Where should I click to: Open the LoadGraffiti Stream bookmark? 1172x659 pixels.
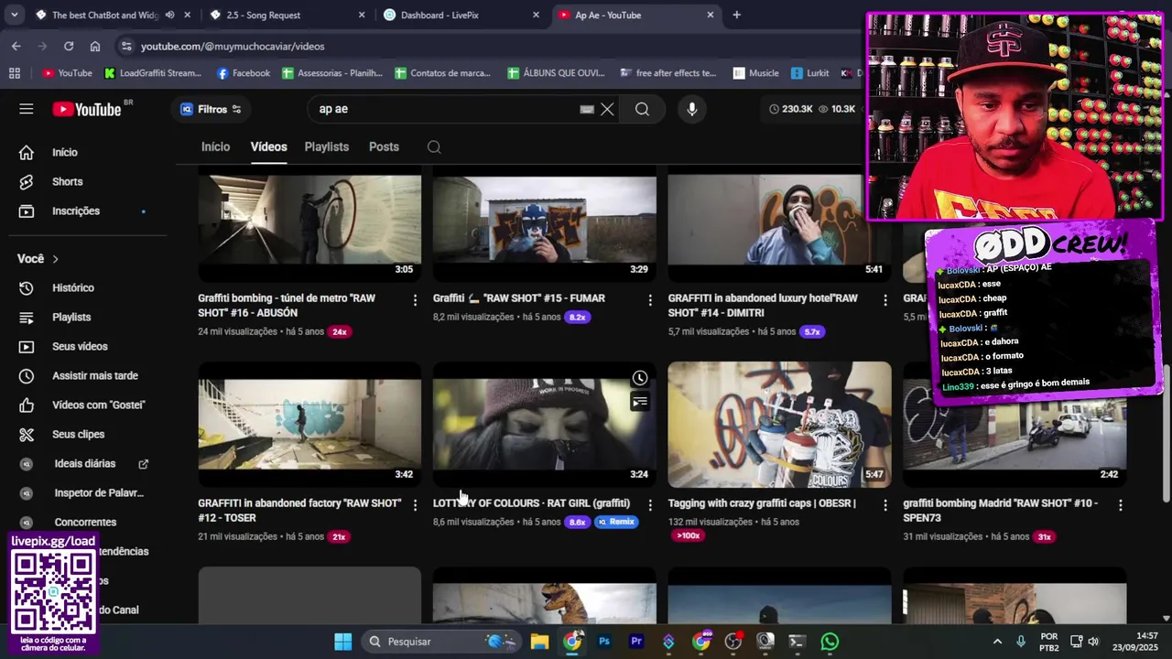[x=153, y=73]
